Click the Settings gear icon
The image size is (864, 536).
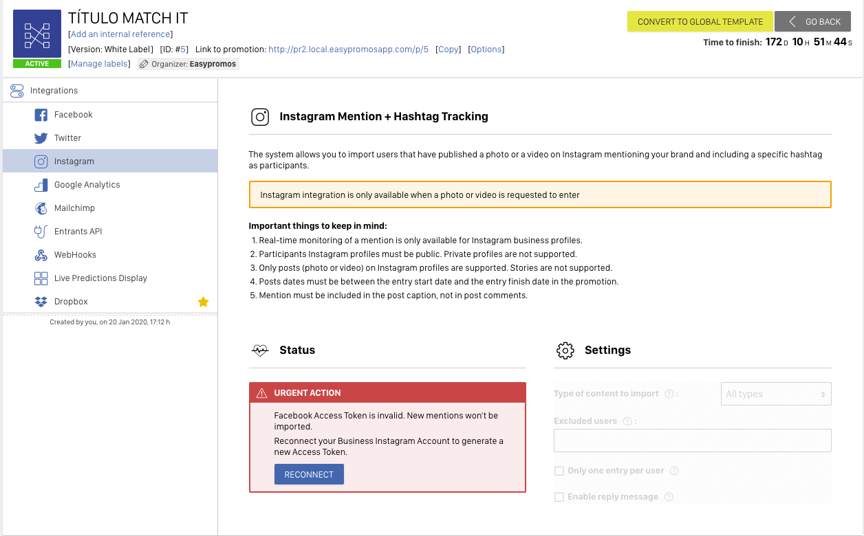[x=565, y=350]
